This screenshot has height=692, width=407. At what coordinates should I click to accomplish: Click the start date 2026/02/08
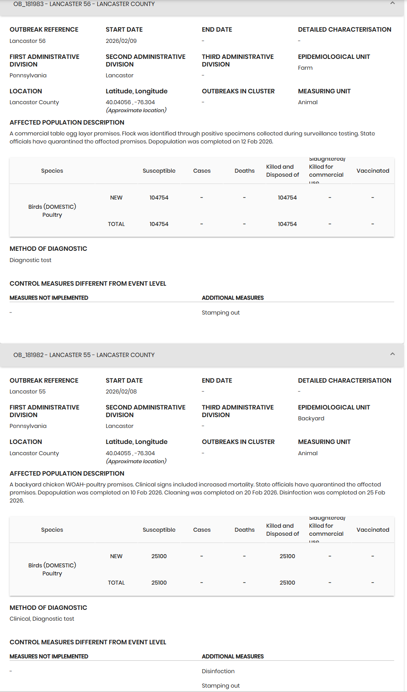click(x=121, y=391)
